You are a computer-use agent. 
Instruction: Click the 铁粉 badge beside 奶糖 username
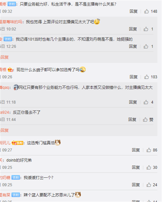(16, 178)
